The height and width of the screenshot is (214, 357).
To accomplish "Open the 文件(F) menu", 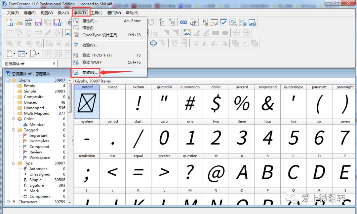I will (x=13, y=13).
